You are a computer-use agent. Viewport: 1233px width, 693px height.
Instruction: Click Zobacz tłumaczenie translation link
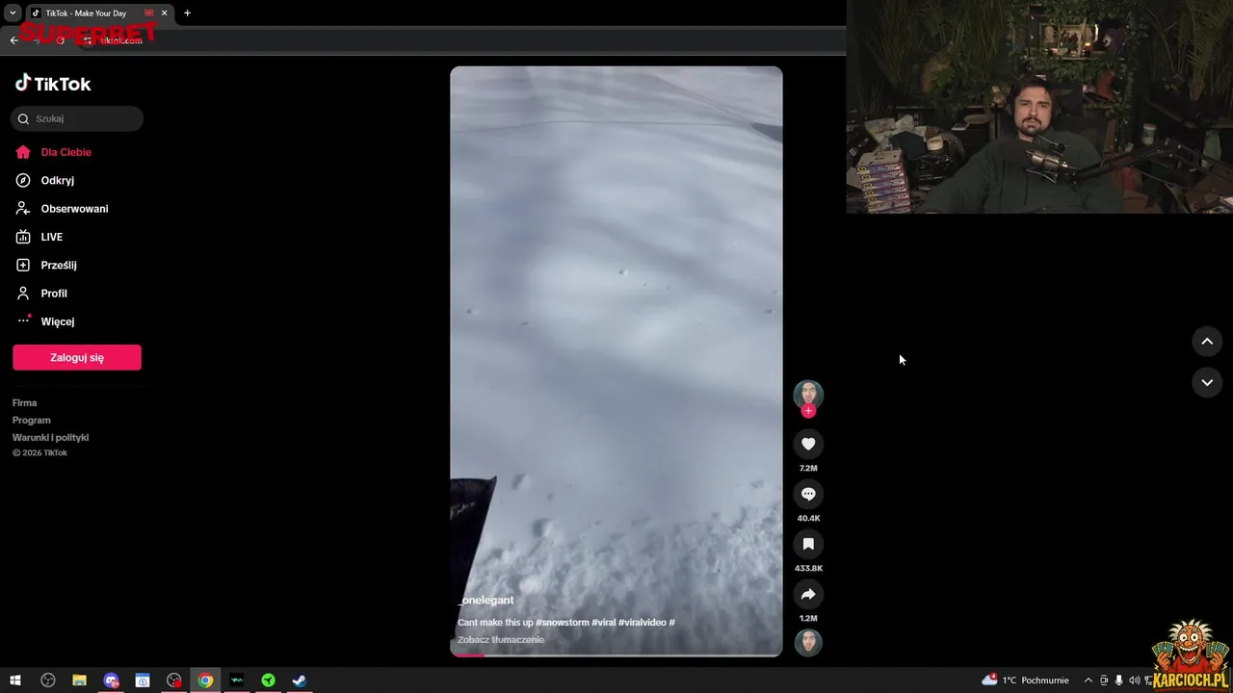click(x=501, y=640)
